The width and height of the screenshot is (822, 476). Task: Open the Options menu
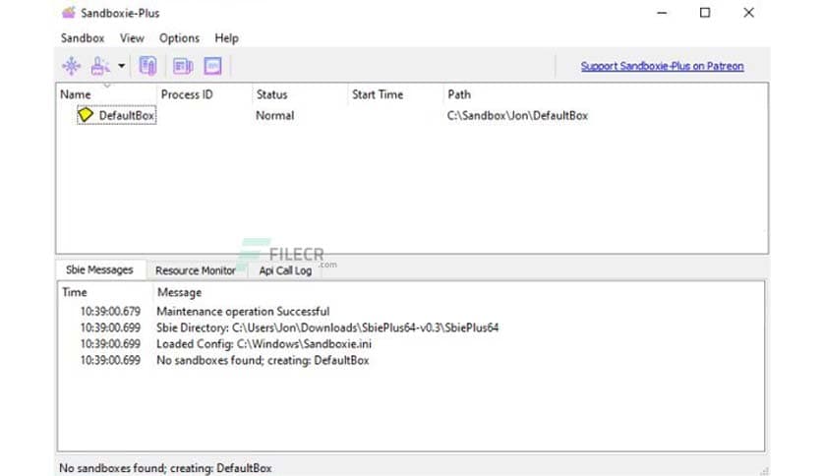coord(179,38)
